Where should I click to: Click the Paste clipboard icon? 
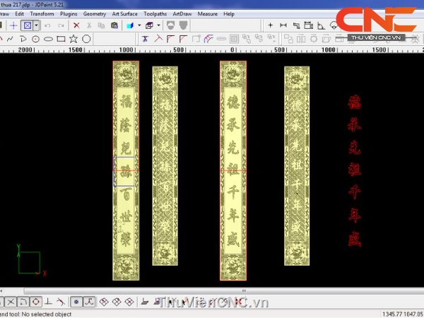point(114,25)
